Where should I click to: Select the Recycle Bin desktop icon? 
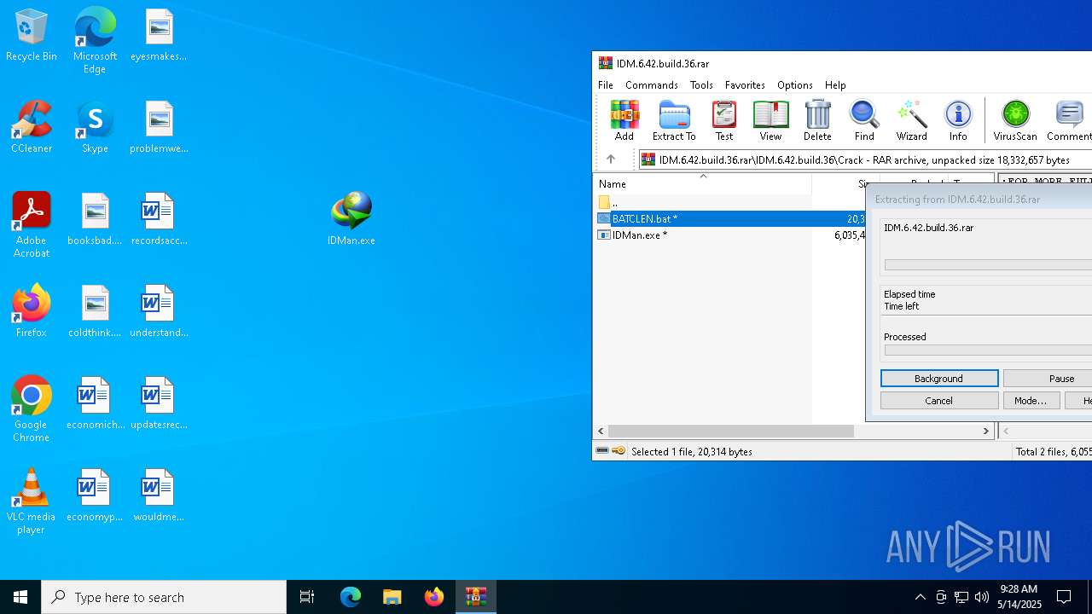[x=32, y=35]
